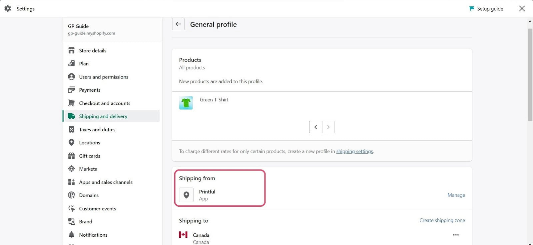The image size is (533, 245).
Task: Click the Payments card icon
Action: pyautogui.click(x=71, y=90)
